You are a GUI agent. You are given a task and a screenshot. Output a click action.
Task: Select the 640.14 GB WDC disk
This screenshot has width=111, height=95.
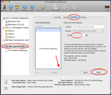click(16, 18)
